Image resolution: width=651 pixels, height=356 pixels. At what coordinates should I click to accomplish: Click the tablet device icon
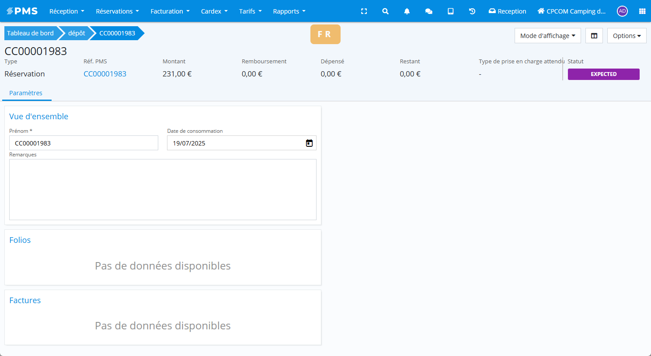[x=450, y=11]
